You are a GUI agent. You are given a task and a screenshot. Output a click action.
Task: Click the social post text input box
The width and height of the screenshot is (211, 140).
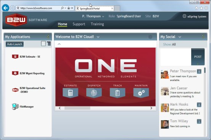pyautogui.click(x=176, y=57)
